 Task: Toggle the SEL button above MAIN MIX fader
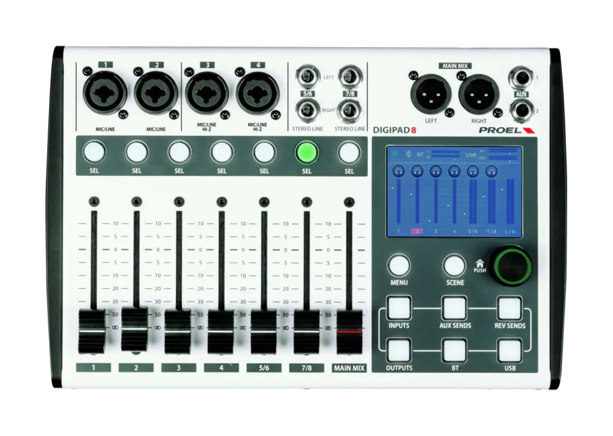(x=349, y=152)
